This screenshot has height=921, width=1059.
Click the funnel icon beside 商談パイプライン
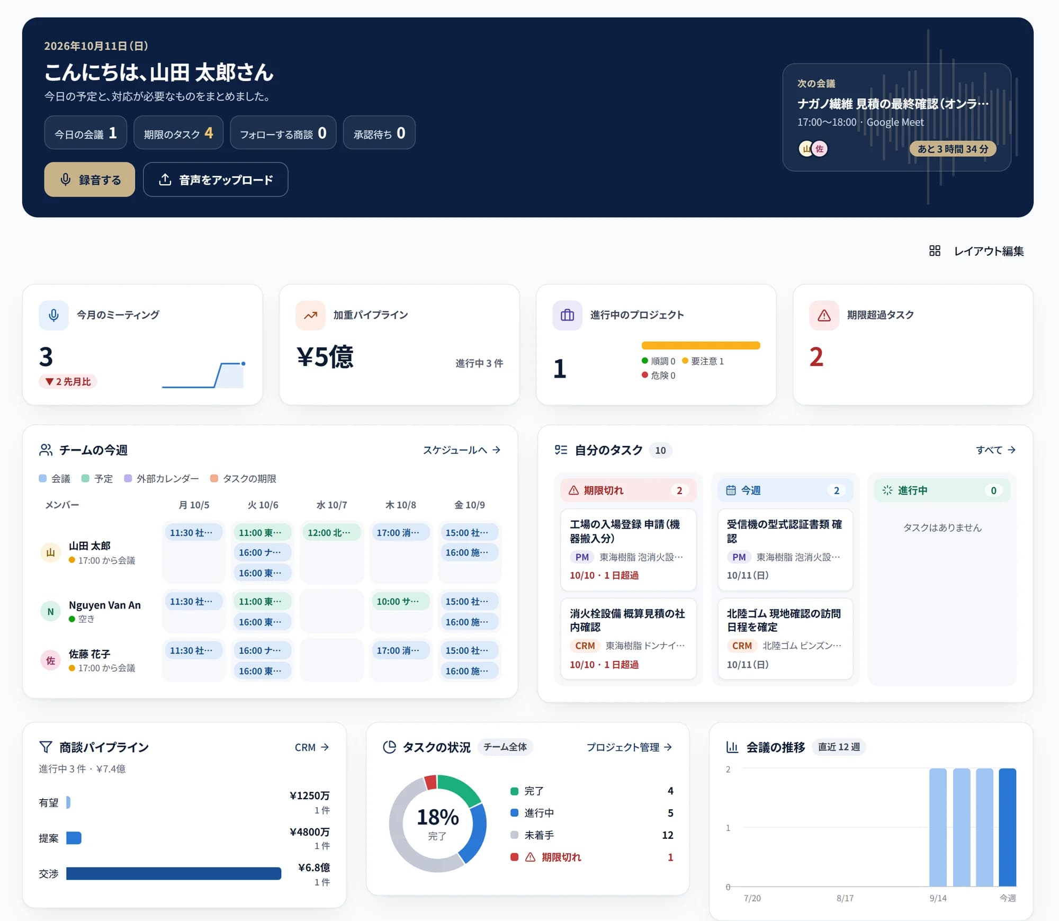point(46,747)
